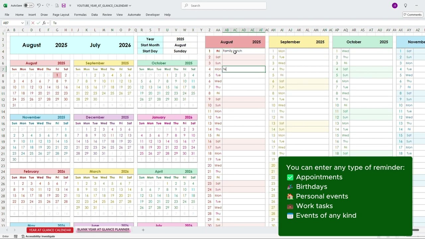Open the JB account profile icon

point(394,6)
